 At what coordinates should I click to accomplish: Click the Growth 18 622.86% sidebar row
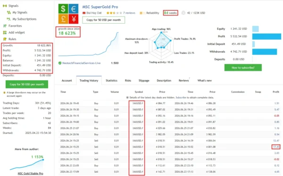(x=27, y=45)
